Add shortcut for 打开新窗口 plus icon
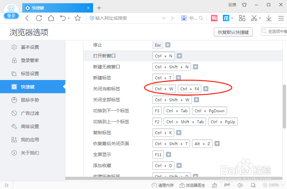 179,56
